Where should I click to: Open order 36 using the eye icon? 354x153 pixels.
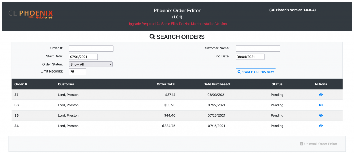click(x=320, y=105)
